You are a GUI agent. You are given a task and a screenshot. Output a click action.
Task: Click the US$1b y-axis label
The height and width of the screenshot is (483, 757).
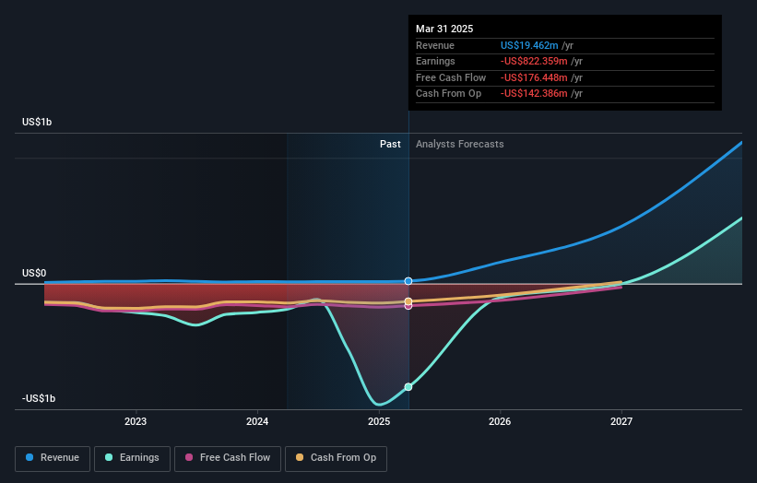[x=37, y=122]
